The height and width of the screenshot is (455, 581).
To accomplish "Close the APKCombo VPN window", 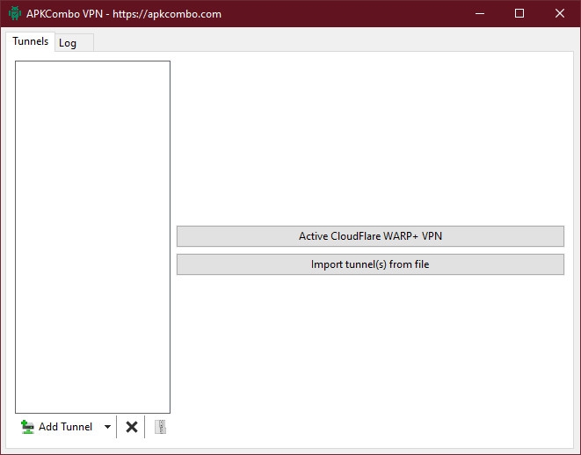I will (560, 14).
